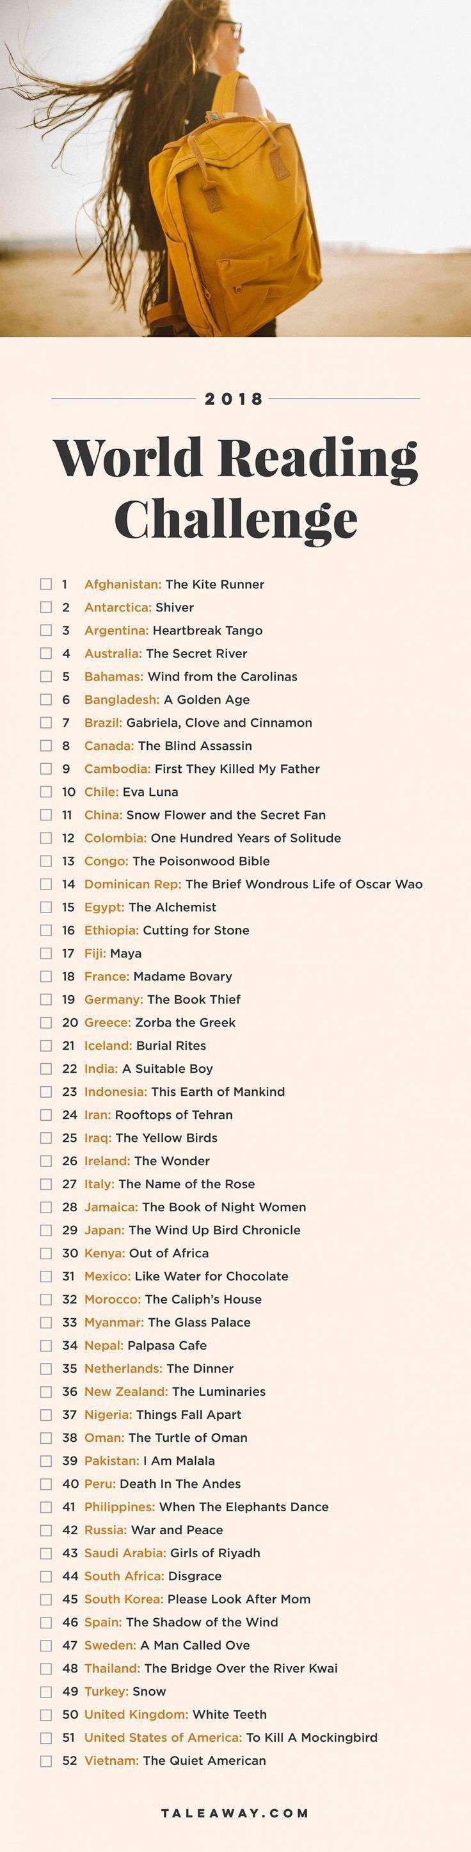The width and height of the screenshot is (471, 1852).
Task: Mark Brazil: Gabriela, Clove and Cinnamon as read
Action: point(46,723)
